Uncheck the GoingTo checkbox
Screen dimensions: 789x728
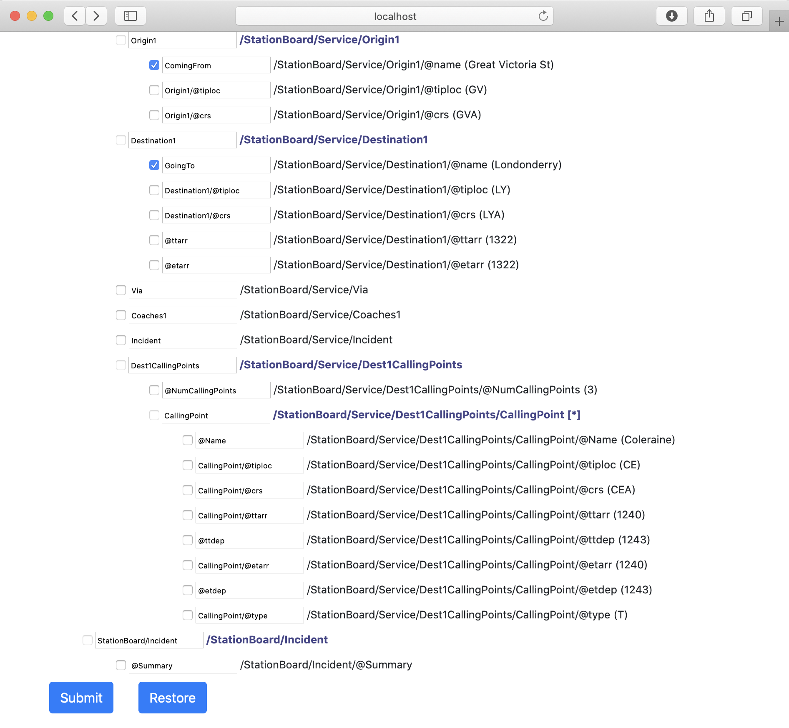[x=154, y=165]
